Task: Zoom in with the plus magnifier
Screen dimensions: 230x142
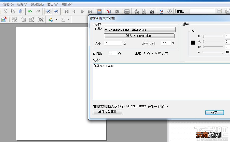Action: (48, 11)
